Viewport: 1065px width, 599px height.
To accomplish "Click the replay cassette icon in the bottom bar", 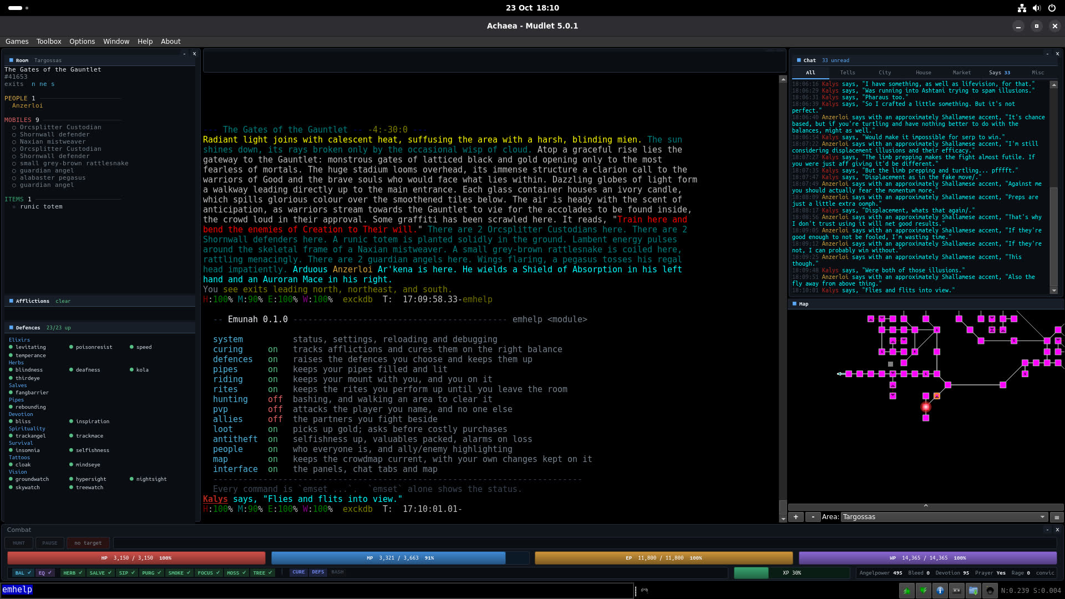I will coord(957,591).
